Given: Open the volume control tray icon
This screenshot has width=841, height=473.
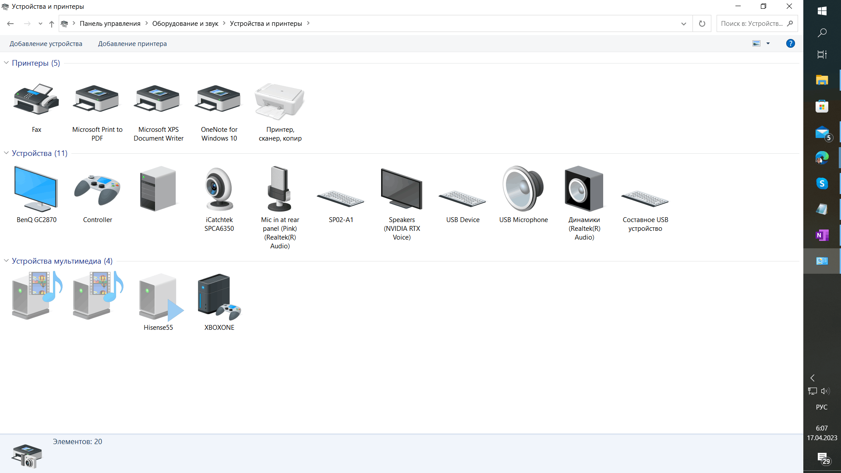Looking at the screenshot, I should [x=826, y=391].
